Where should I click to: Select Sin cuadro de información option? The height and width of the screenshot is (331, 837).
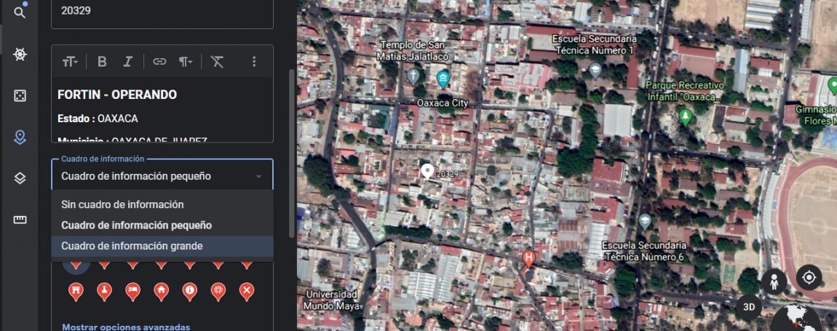[162, 204]
